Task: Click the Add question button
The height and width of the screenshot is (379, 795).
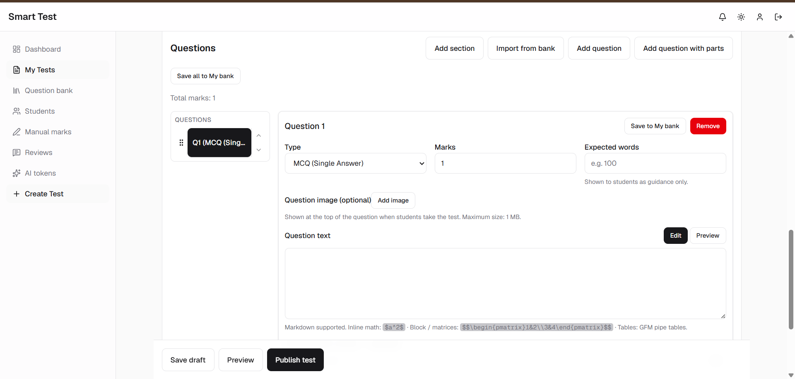Action: tap(599, 48)
